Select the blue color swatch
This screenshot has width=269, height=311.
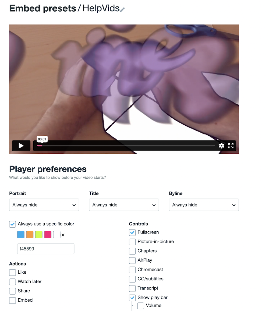(x=21, y=235)
